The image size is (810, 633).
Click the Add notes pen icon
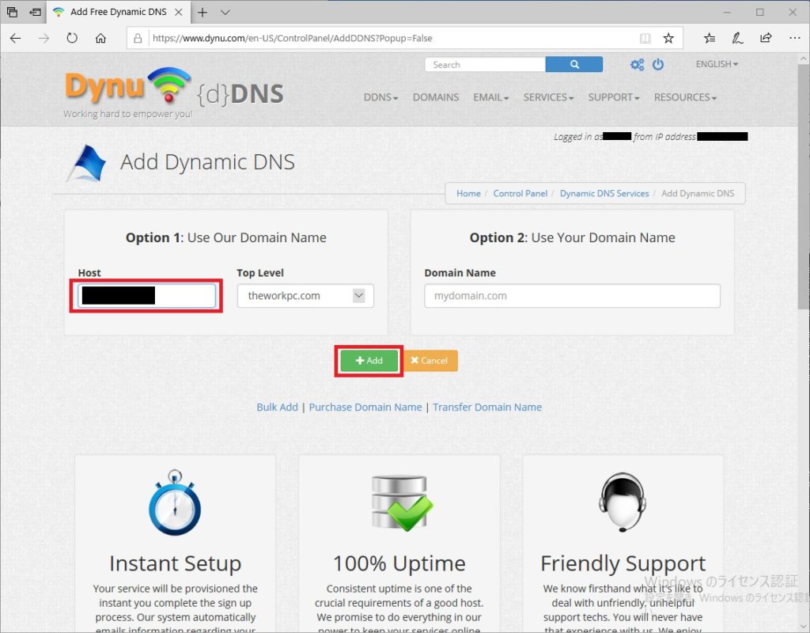pos(737,38)
